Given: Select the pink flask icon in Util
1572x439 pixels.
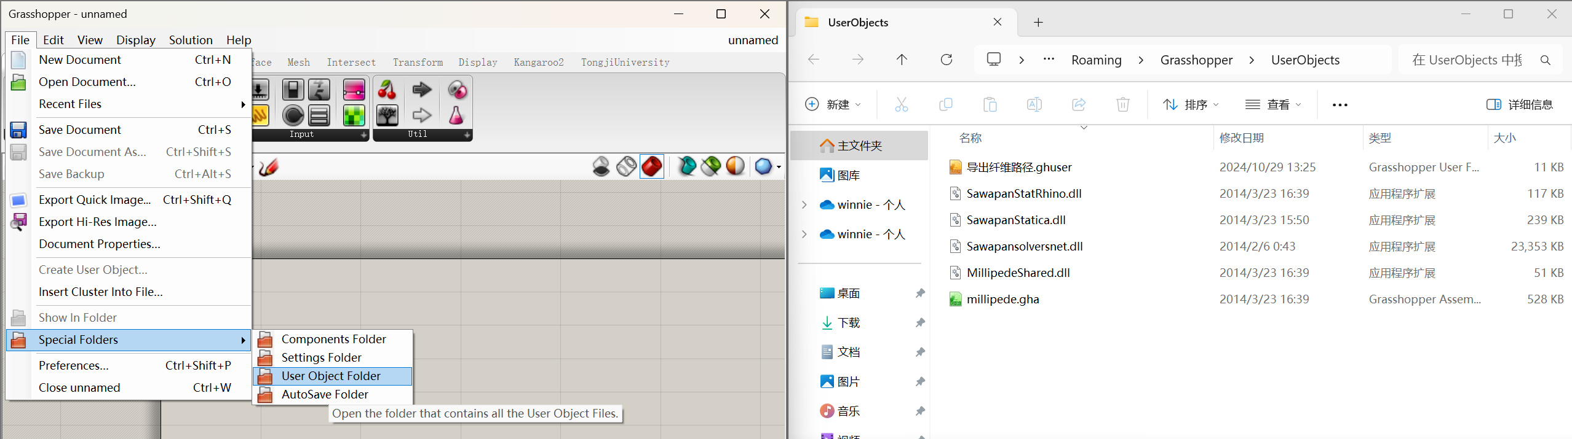Looking at the screenshot, I should 456,115.
